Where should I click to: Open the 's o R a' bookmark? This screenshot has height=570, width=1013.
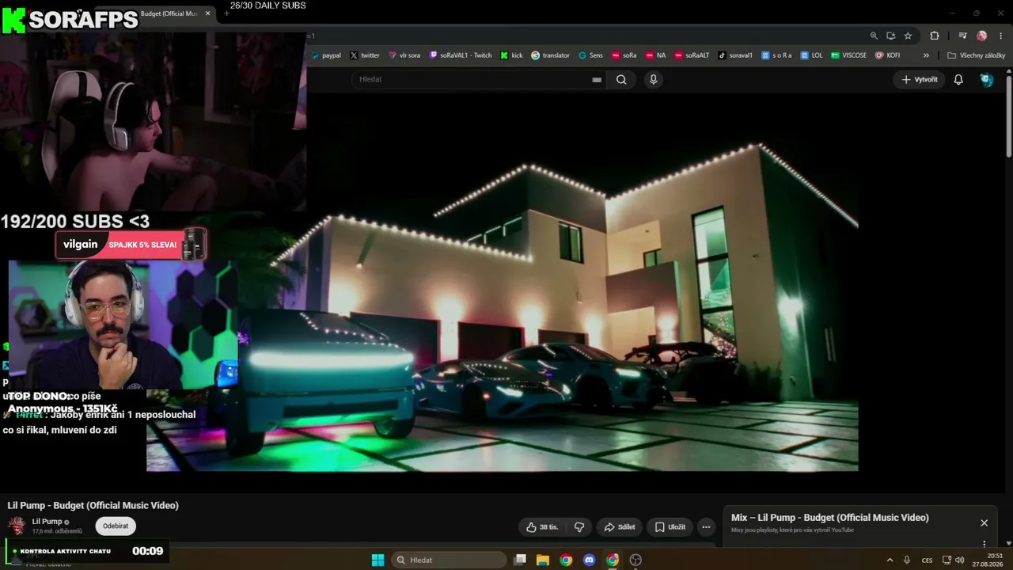coord(776,55)
